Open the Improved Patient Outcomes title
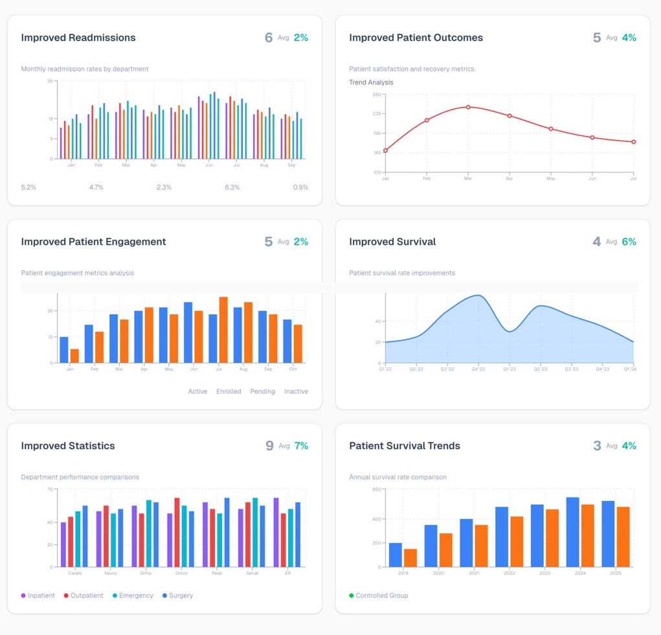Viewport: 661px width, 635px height. tap(416, 38)
